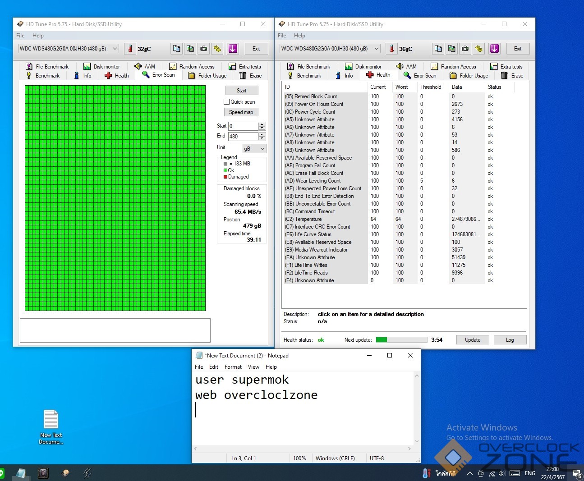Open the drive selector dropdown in the Health window
The image size is (584, 481).
330,49
